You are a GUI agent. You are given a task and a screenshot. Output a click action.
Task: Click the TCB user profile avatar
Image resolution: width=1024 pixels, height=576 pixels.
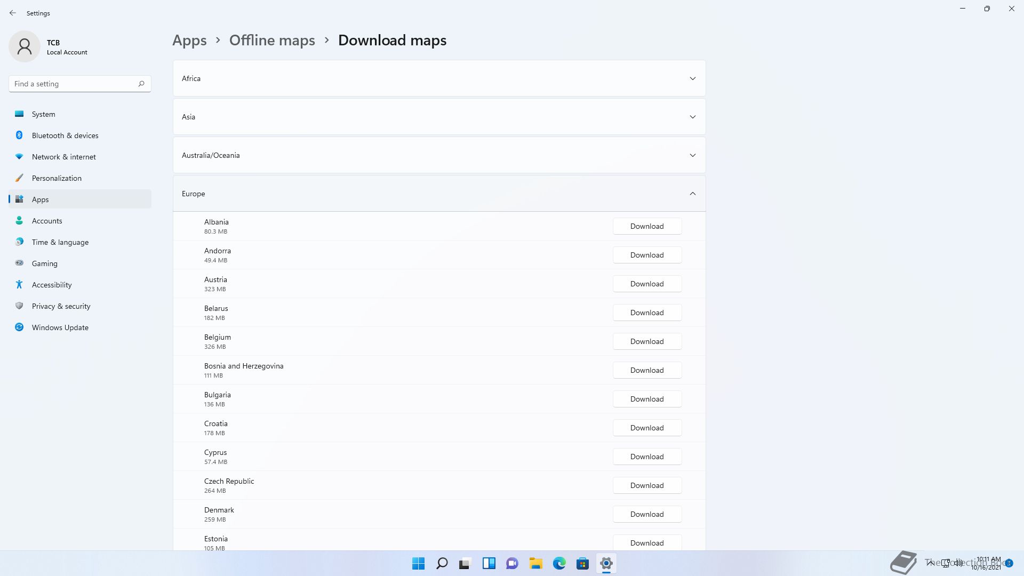point(25,46)
